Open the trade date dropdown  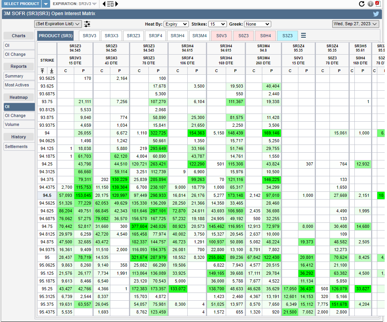click(x=356, y=24)
